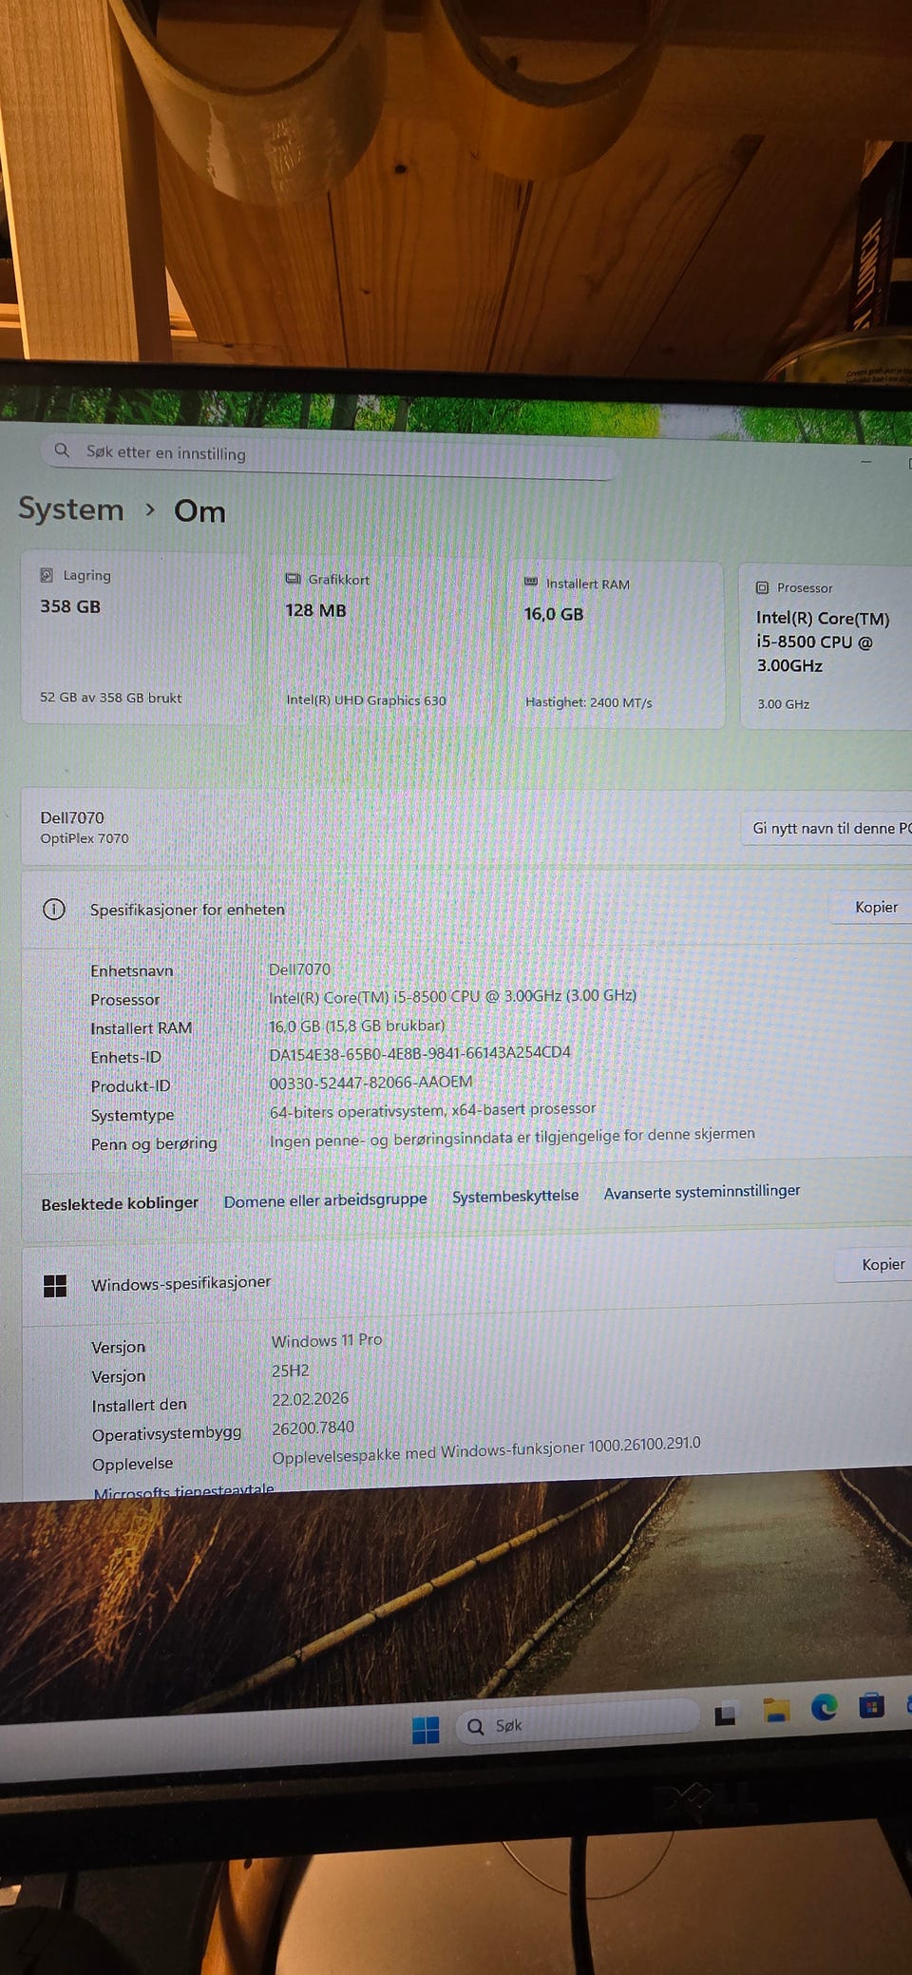Image resolution: width=912 pixels, height=1975 pixels.
Task: Open File Explorer from the taskbar
Action: (776, 1711)
